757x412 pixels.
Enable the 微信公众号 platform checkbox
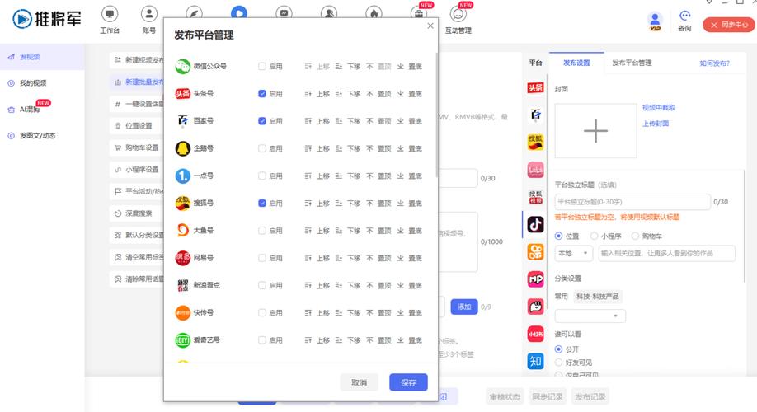(261, 66)
